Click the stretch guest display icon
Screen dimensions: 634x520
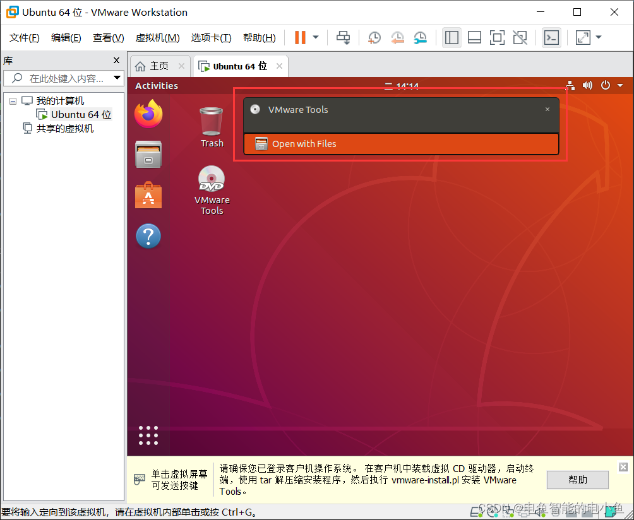tap(583, 38)
